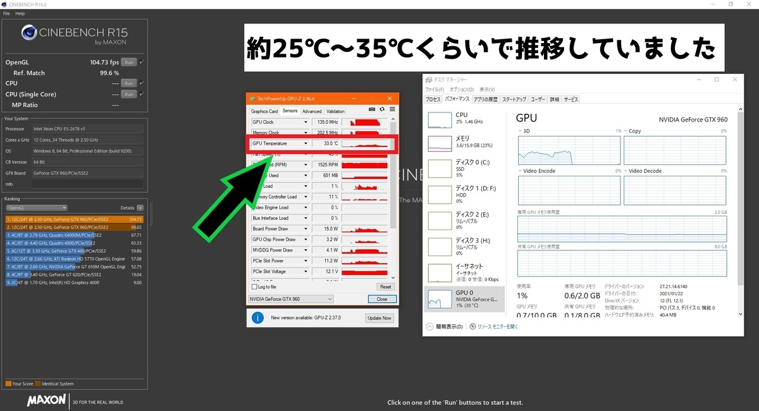Run the OpenGL benchmark
The height and width of the screenshot is (411, 759).
[129, 62]
